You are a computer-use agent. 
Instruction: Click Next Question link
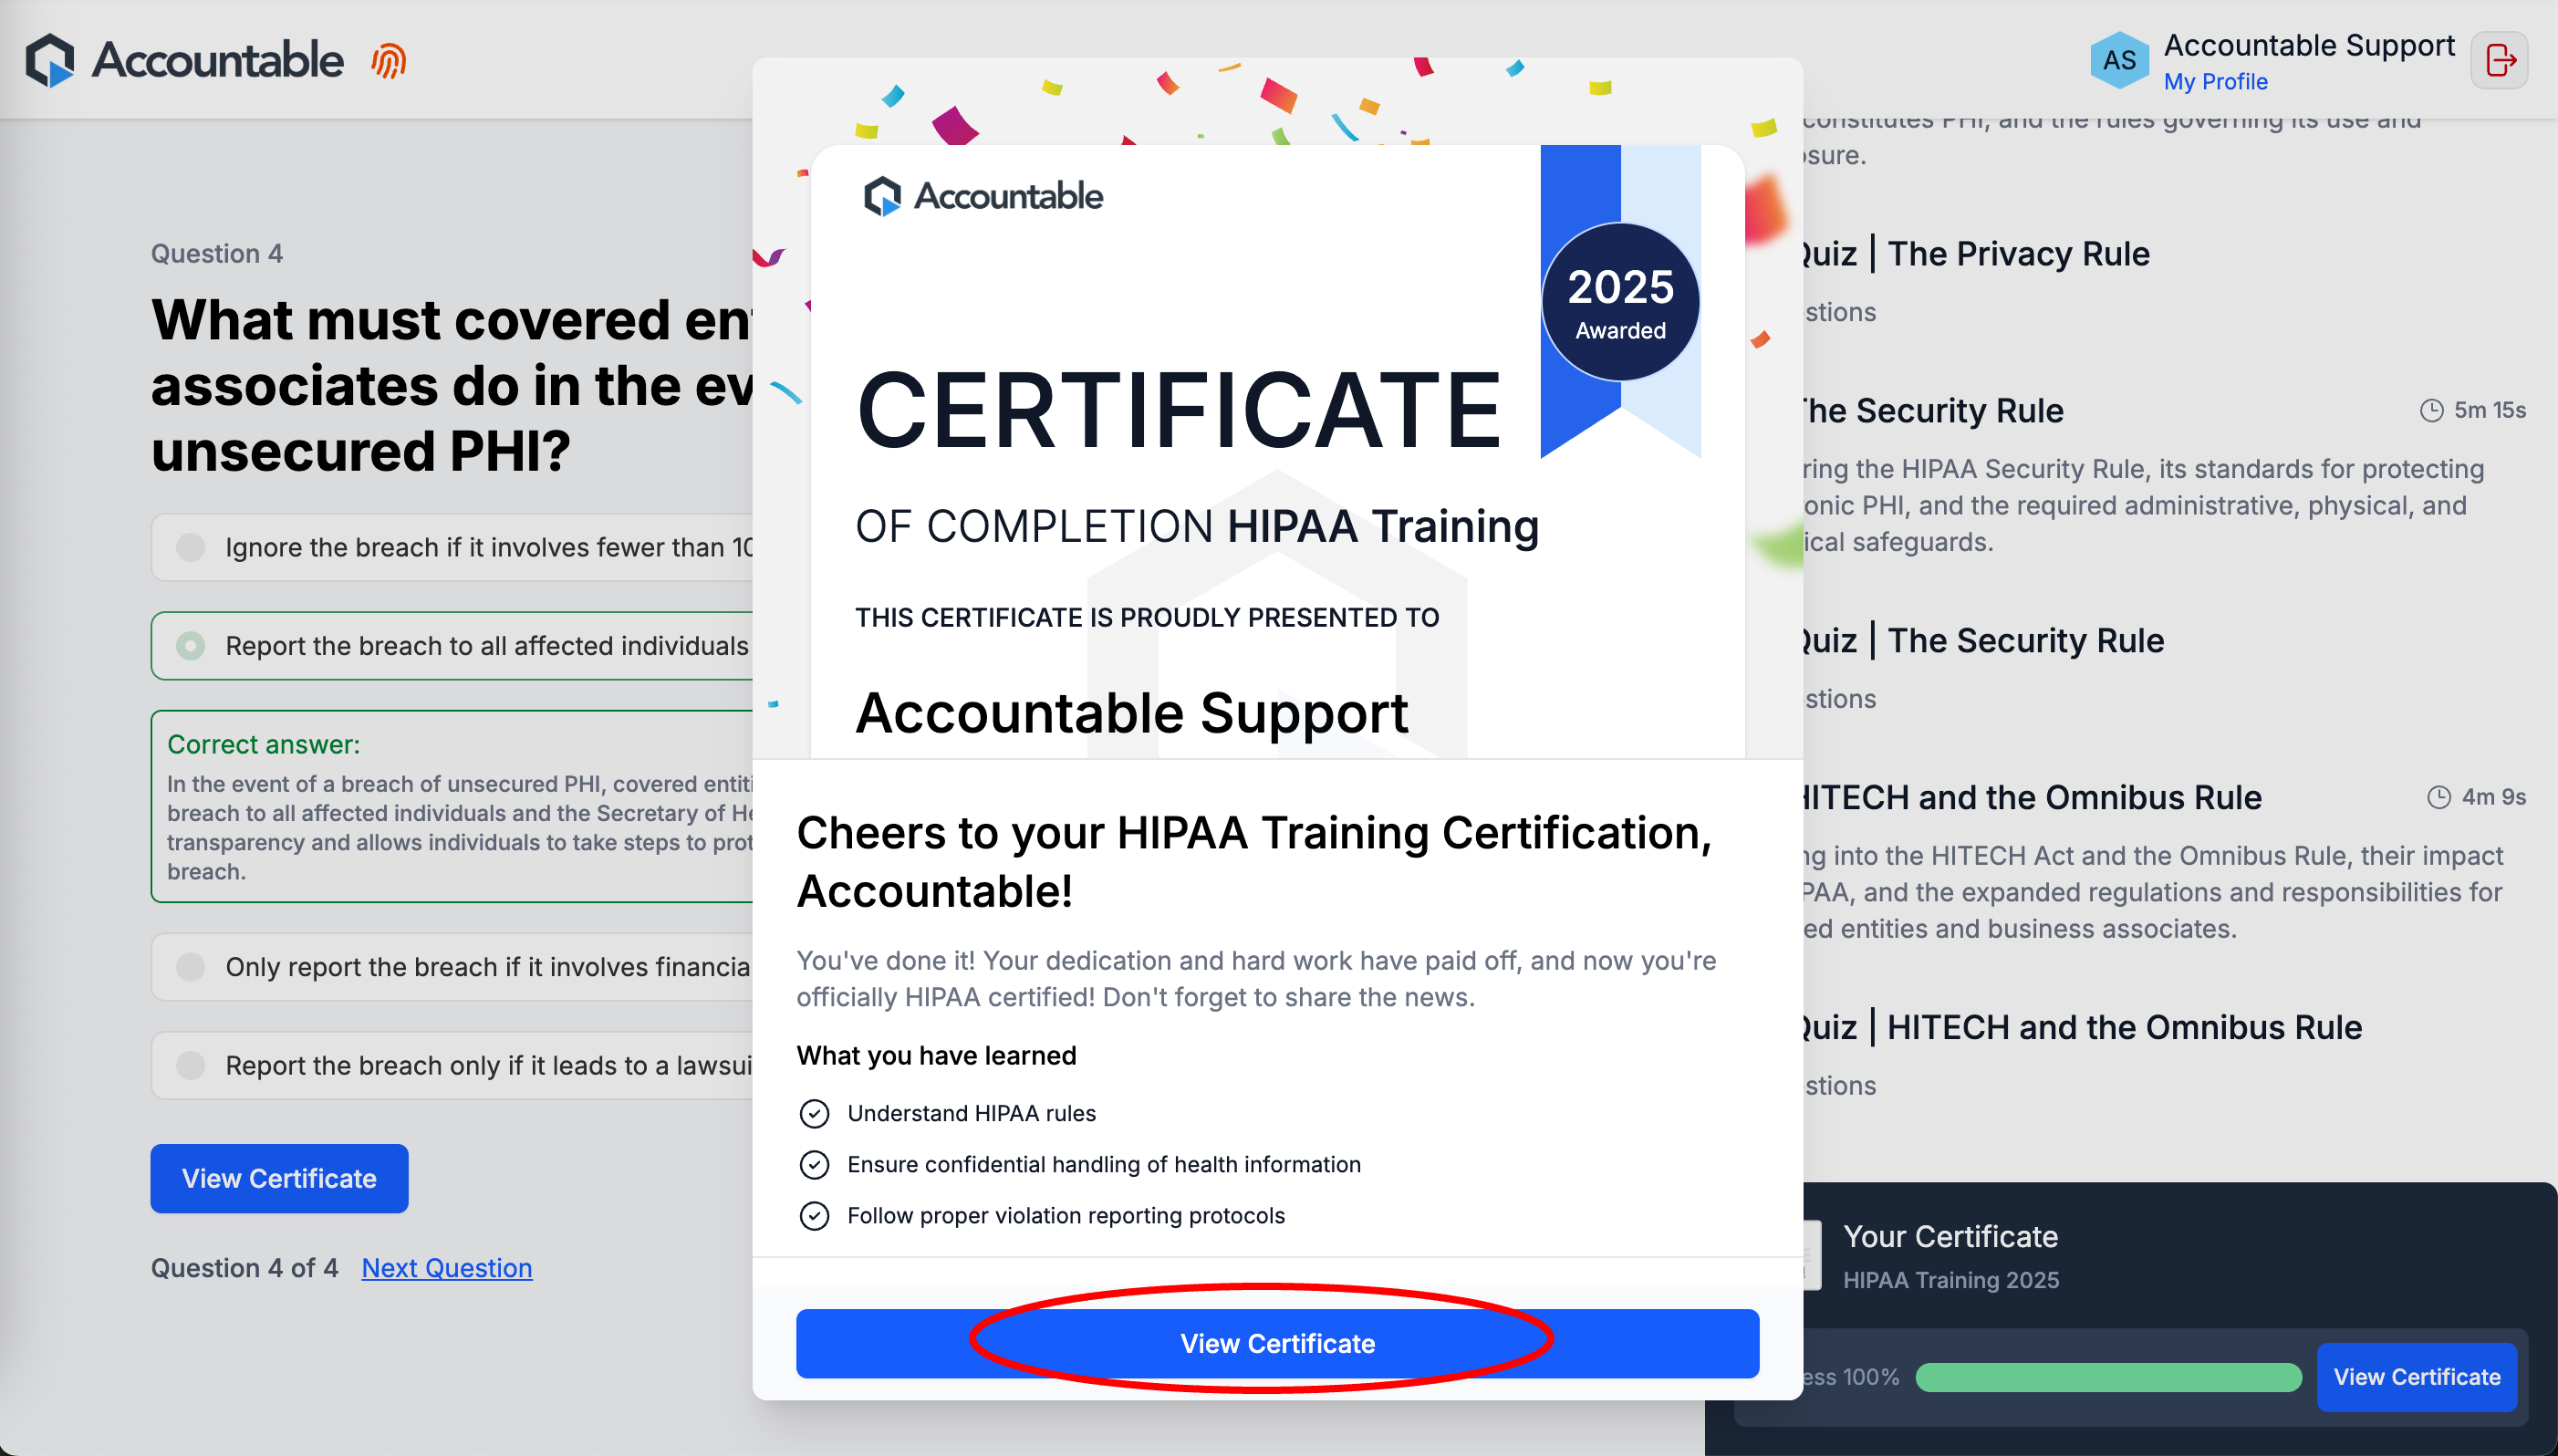pyautogui.click(x=446, y=1268)
